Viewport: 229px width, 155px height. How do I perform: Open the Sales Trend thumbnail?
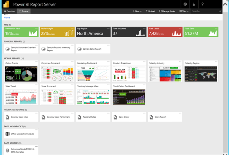point(21,97)
